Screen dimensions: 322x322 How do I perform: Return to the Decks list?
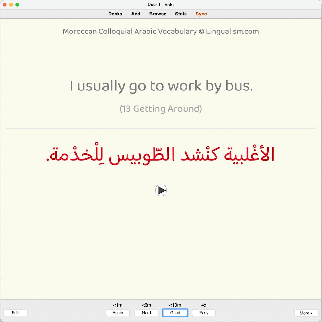[x=115, y=14]
